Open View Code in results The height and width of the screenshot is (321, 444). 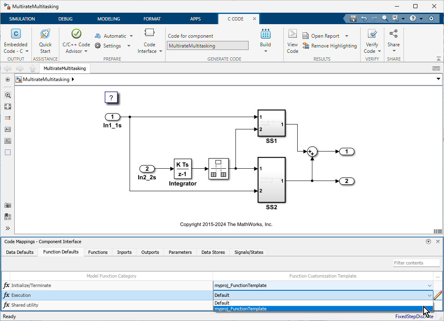(x=293, y=34)
